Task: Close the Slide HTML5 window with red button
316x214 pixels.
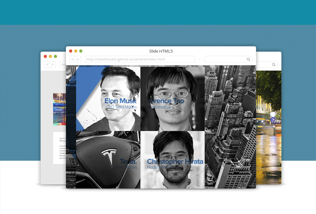Action: click(70, 51)
